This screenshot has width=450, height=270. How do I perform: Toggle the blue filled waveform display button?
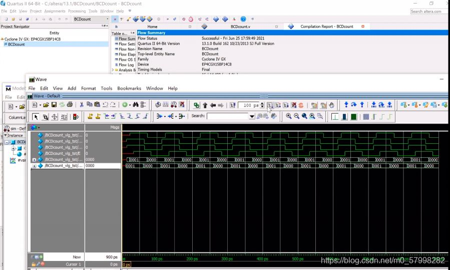pyautogui.click(x=344, y=117)
